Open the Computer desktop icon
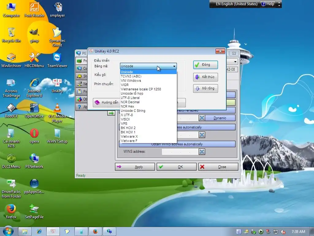 click(x=11, y=10)
